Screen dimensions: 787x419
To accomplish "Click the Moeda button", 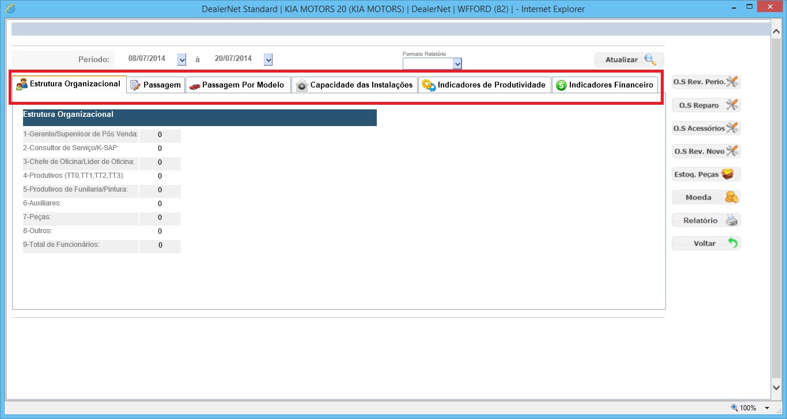I will tap(706, 197).
